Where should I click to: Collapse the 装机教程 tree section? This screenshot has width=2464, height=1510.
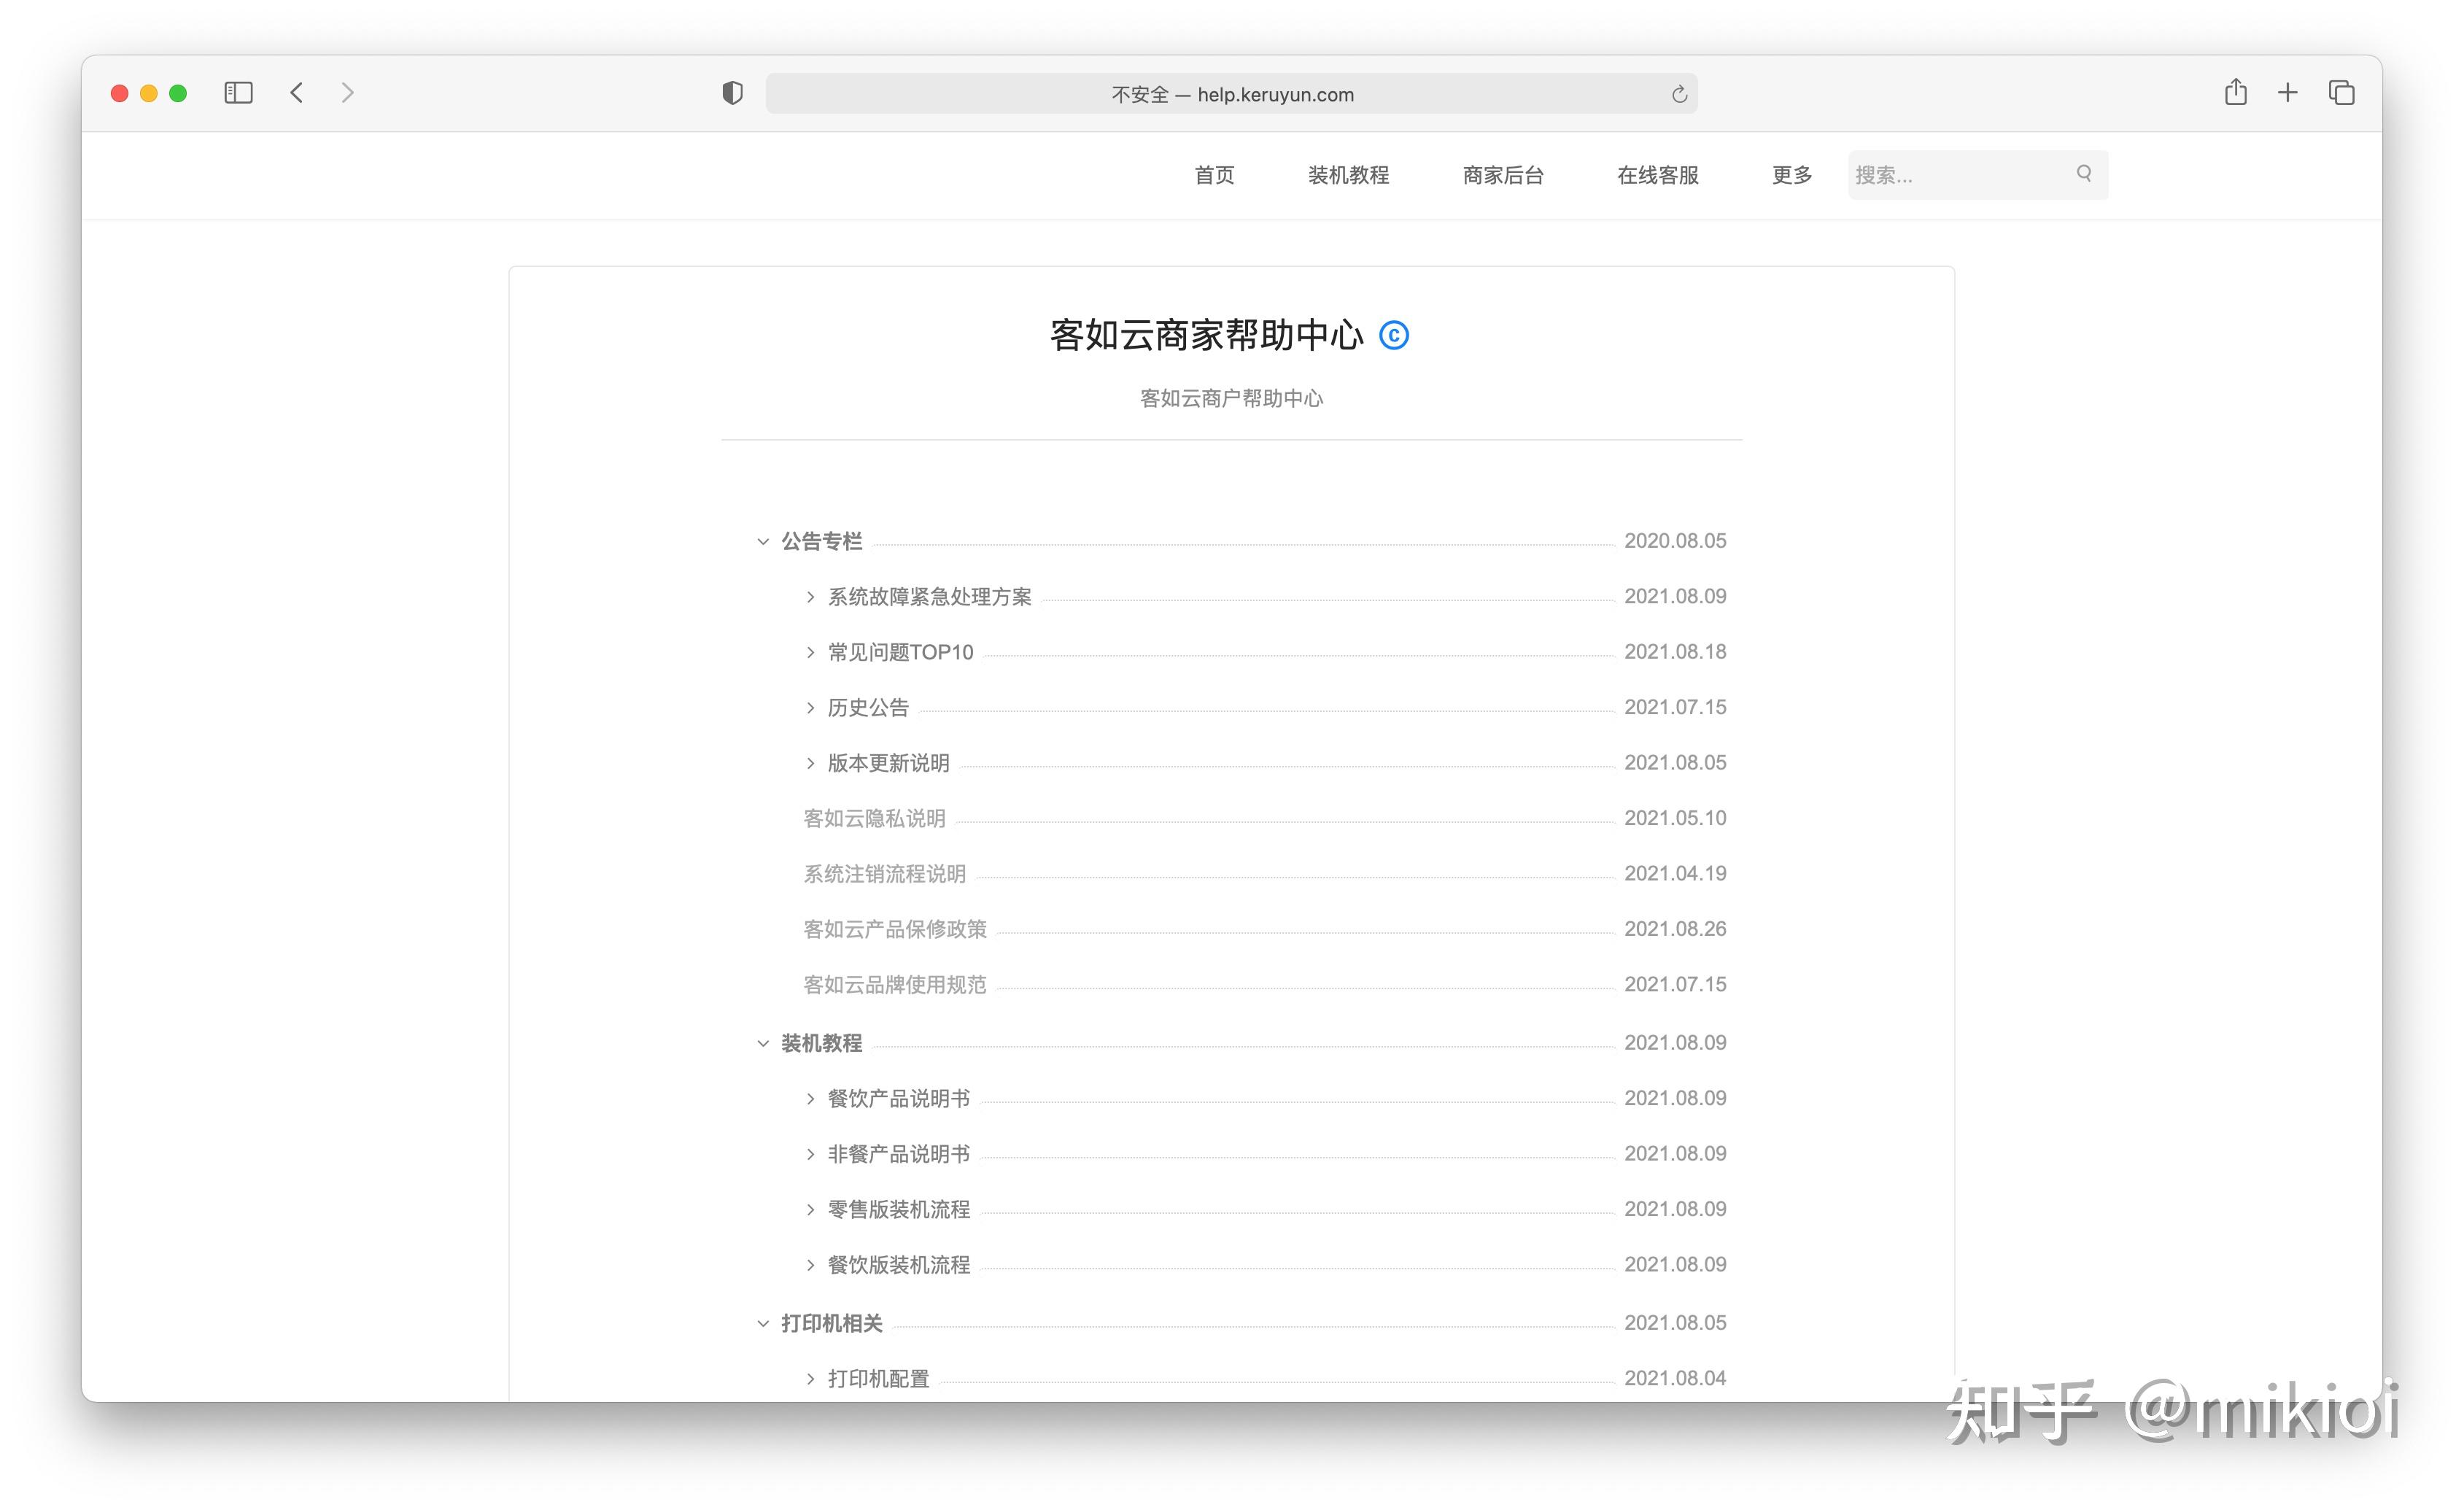coord(763,1043)
